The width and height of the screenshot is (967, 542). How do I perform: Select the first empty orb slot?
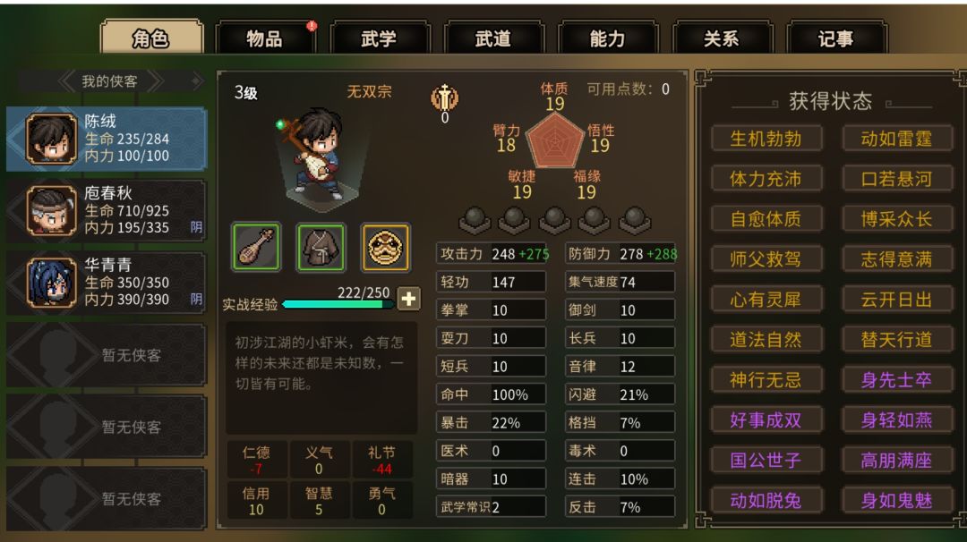pyautogui.click(x=475, y=220)
